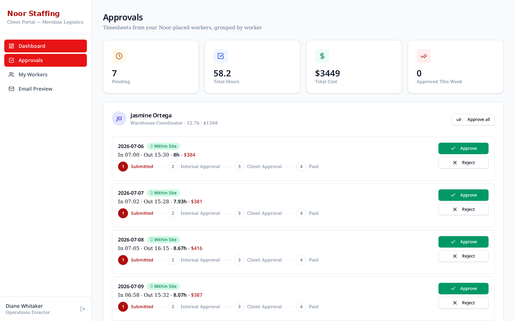Screen dimensions: 515x321
Task: Click the $387 cost on 2026-07-09
Action: point(197,295)
